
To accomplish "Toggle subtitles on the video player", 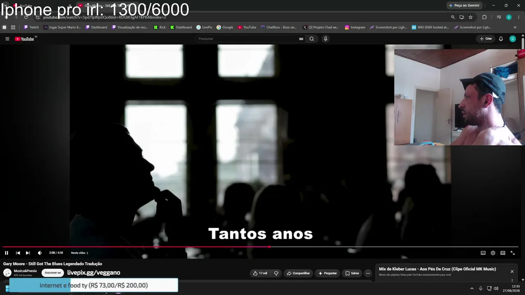I will [483, 253].
